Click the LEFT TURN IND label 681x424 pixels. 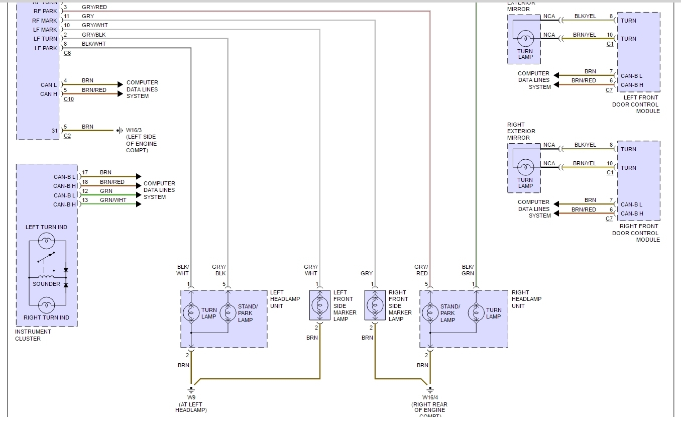coord(46,227)
